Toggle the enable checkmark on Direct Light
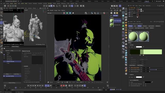This screenshot has height=93, width=165. (x=139, y=8)
